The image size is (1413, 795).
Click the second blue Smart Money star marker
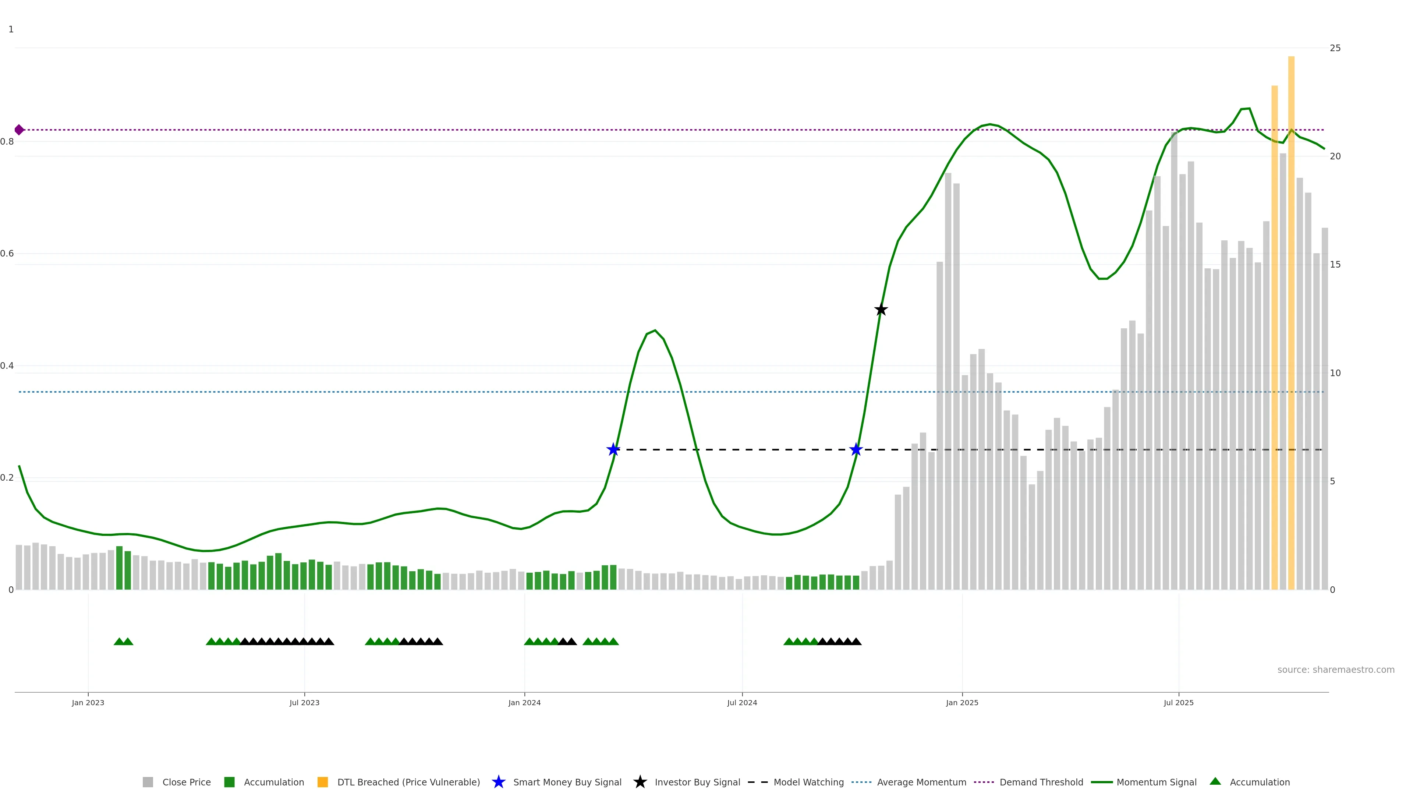(856, 450)
